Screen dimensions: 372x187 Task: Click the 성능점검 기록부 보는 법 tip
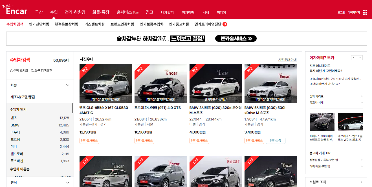coord(324,160)
